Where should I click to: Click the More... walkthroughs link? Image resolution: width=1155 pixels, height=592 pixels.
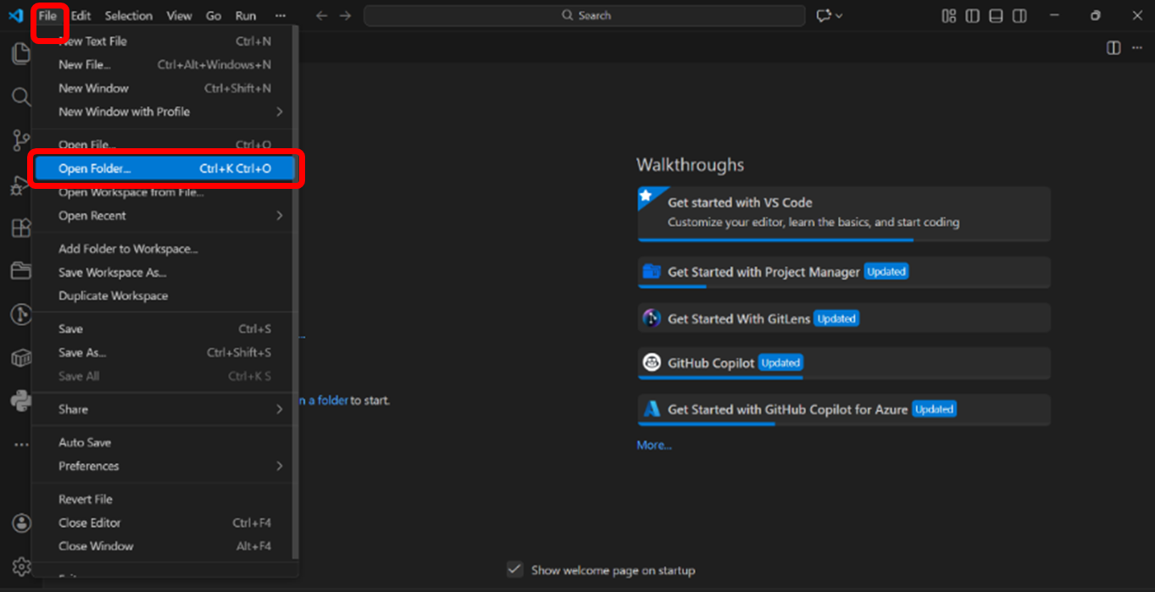click(654, 445)
